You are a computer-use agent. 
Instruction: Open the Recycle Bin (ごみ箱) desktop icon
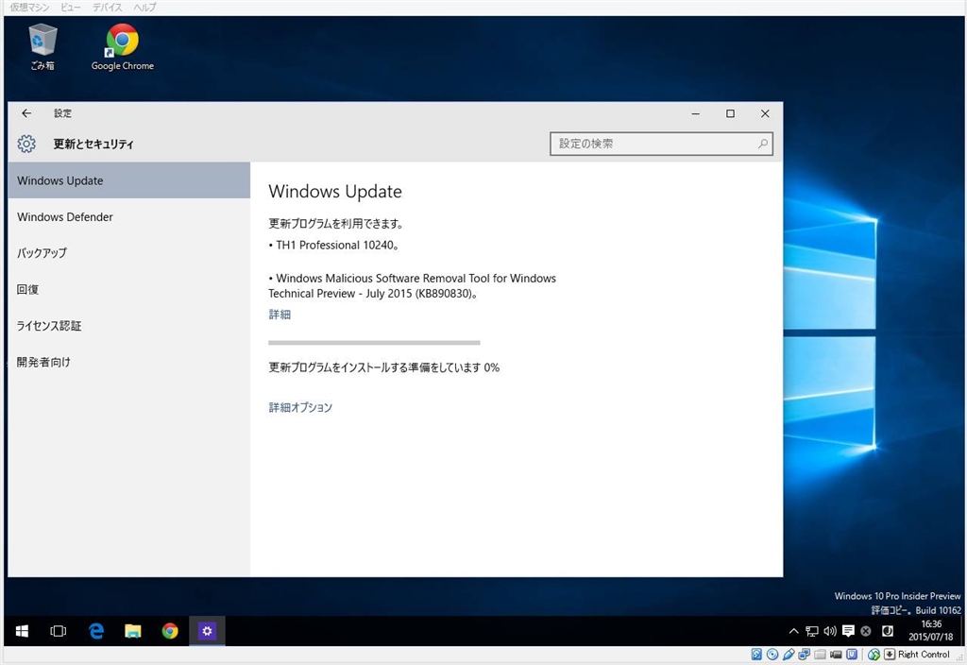pos(42,46)
